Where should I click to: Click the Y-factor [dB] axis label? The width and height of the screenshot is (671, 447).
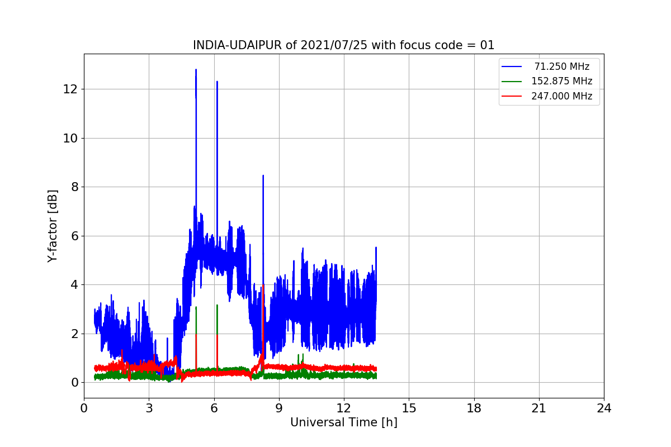pyautogui.click(x=53, y=226)
